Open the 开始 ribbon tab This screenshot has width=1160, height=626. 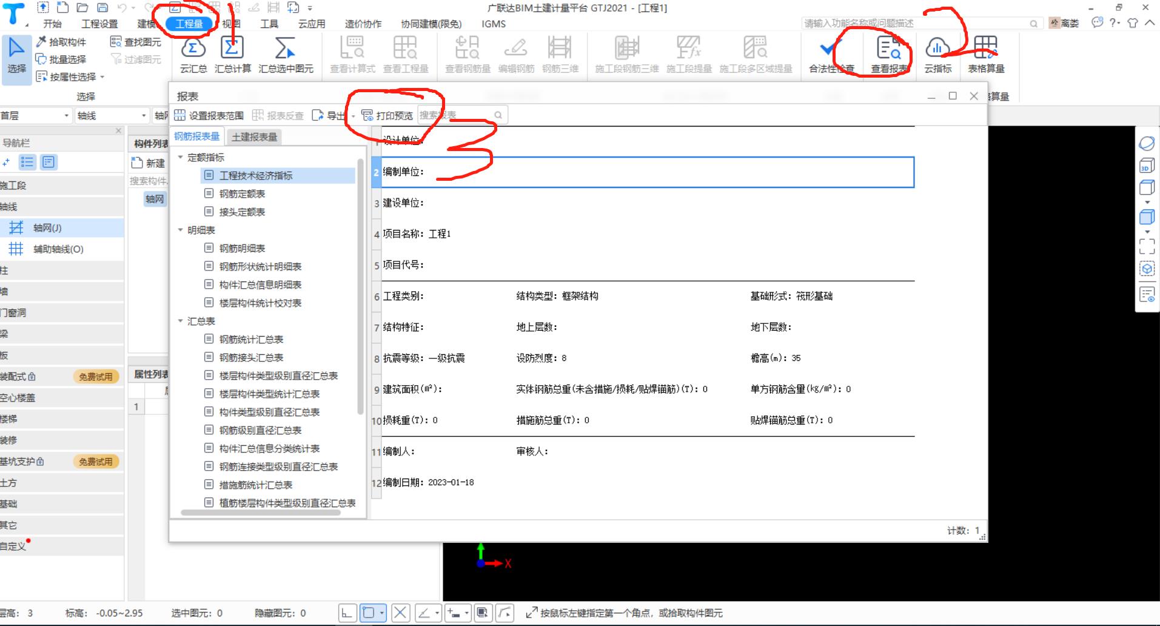coord(52,24)
